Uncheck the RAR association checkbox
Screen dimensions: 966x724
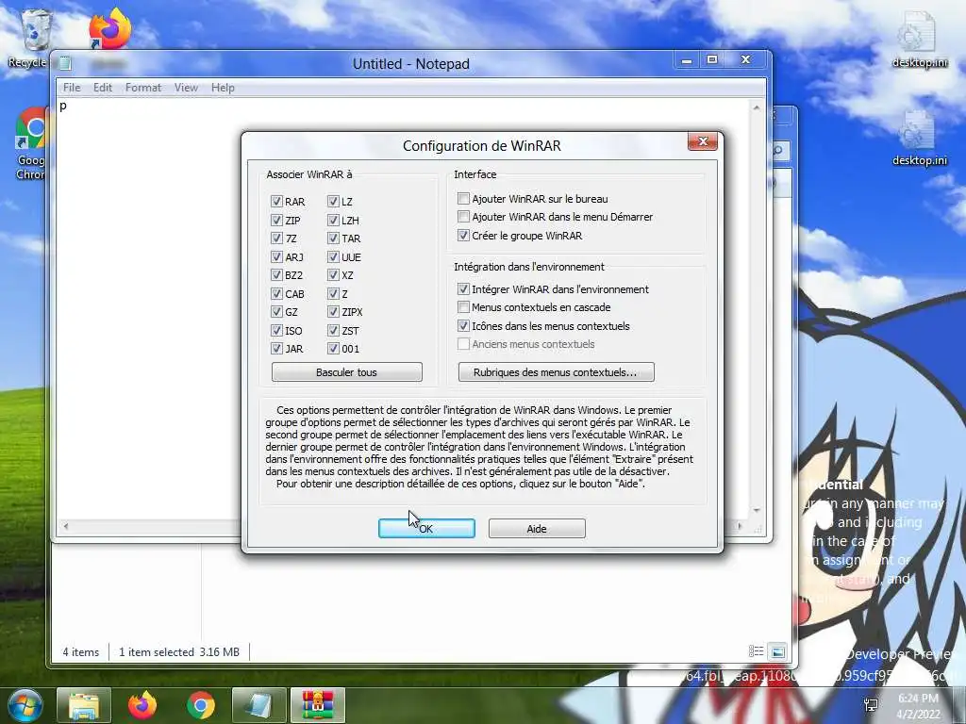click(276, 202)
